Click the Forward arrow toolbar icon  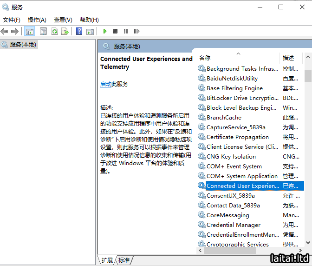[14, 31]
